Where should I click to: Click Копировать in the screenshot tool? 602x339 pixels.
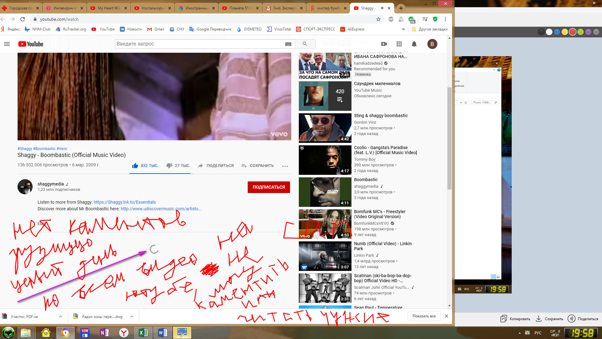pyautogui.click(x=515, y=319)
